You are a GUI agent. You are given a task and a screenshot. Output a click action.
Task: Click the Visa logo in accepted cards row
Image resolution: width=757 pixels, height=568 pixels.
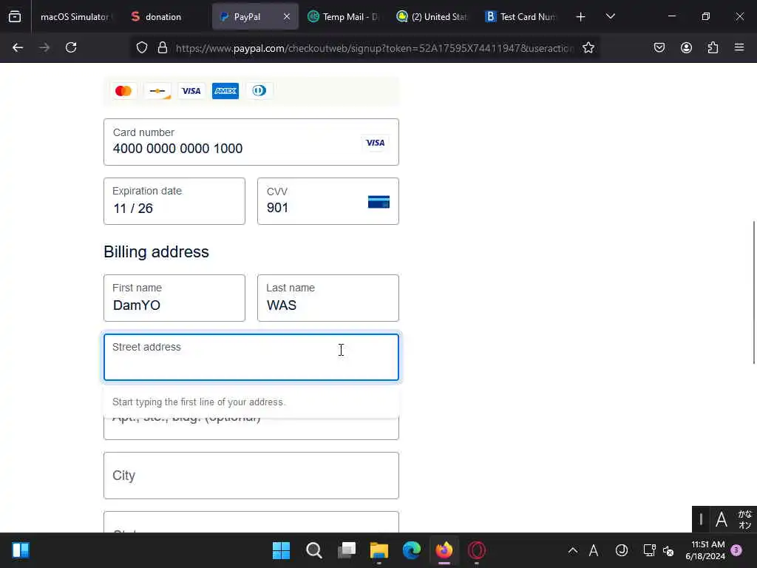[191, 91]
